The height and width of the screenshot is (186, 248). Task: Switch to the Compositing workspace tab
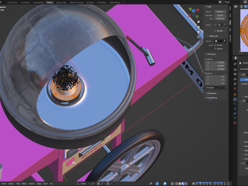click(38, 3)
